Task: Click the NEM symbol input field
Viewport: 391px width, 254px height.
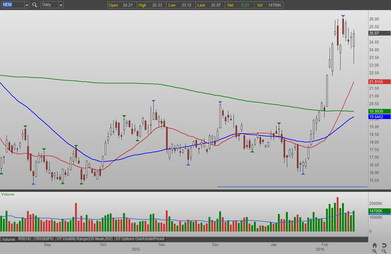Action: point(12,5)
